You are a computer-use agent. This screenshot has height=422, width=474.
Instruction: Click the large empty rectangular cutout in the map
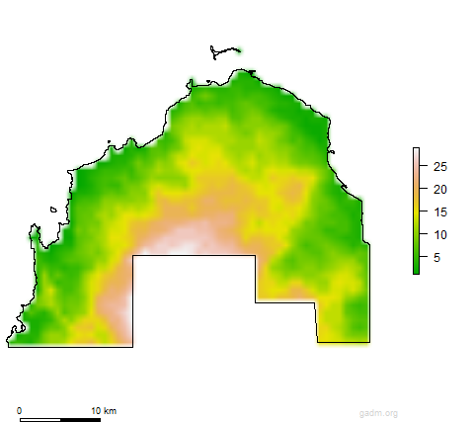click(x=195, y=299)
